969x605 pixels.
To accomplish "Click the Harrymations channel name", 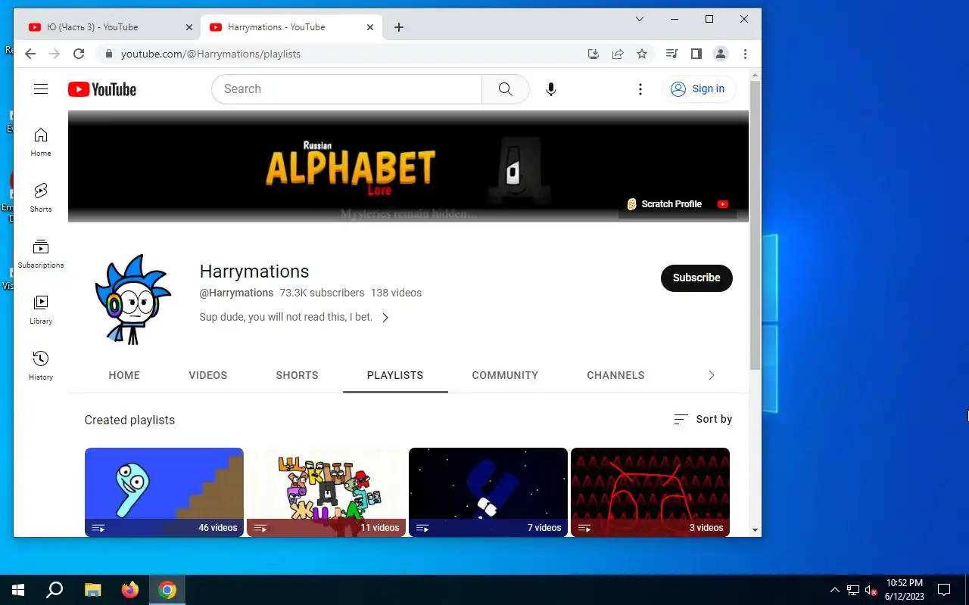I will [254, 271].
